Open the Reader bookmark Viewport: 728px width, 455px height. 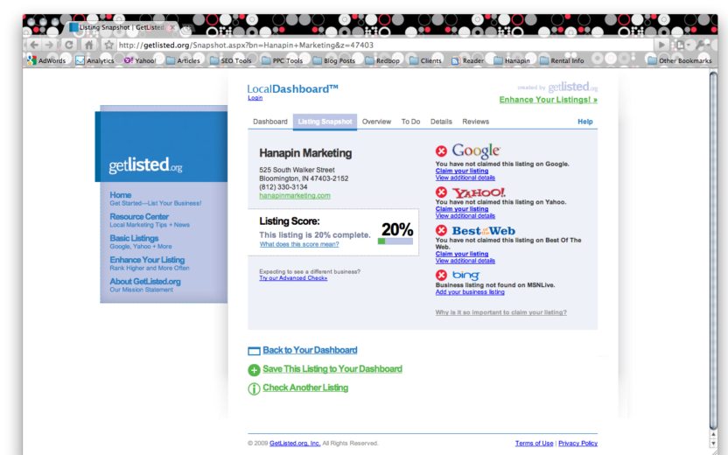[x=467, y=60]
